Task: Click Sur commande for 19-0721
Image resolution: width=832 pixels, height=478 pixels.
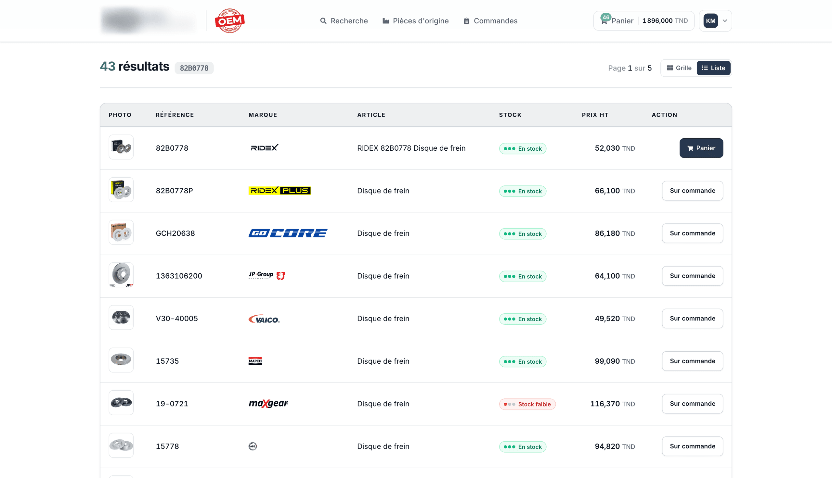Action: [x=692, y=404]
